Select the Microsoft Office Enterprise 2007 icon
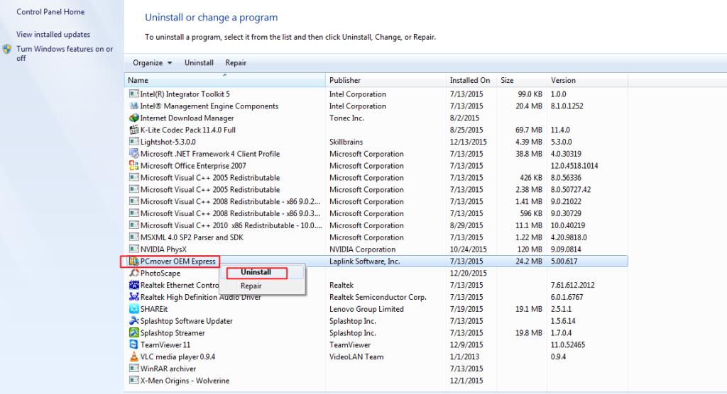727x394 pixels. pos(134,166)
